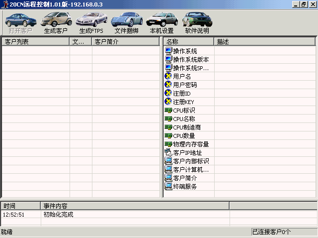Click the 注册KEY row icon
Screen dimensions: 318x238
pos(168,102)
